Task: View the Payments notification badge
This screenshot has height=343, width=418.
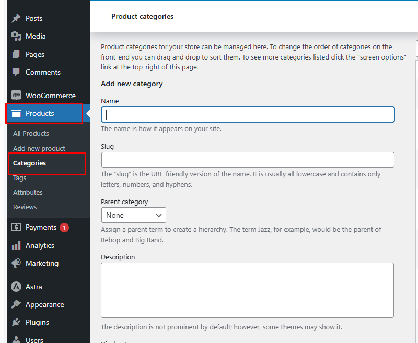Action: point(63,227)
